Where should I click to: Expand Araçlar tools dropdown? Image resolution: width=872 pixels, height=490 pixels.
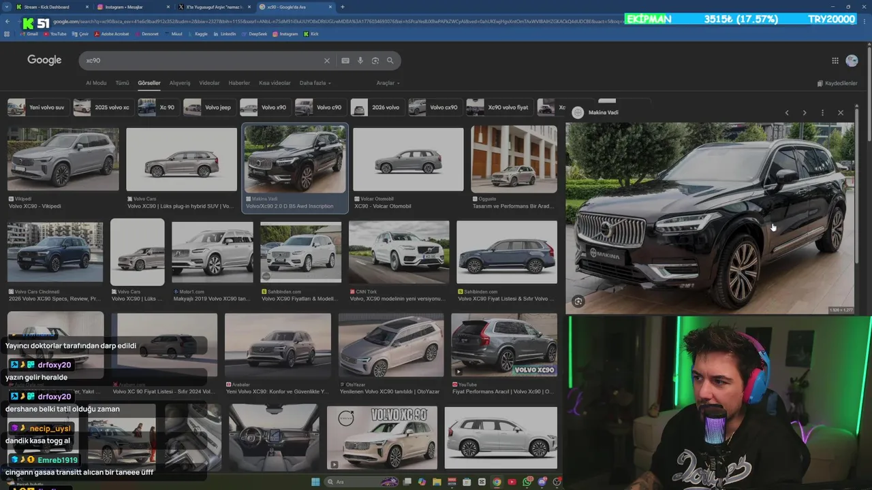388,83
